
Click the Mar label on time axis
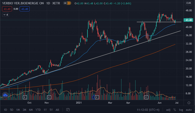click(110, 103)
